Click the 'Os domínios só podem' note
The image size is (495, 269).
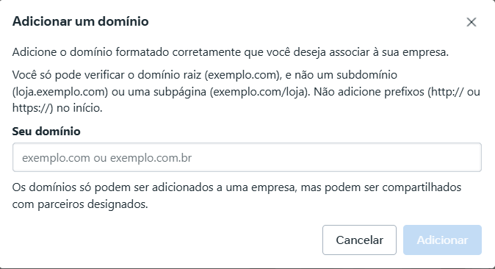point(236,196)
